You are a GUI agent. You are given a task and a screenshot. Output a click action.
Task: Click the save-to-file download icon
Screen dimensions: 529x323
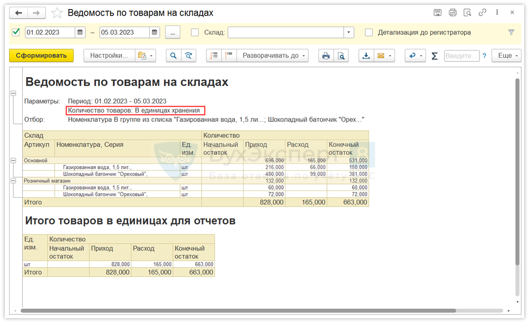tap(366, 56)
